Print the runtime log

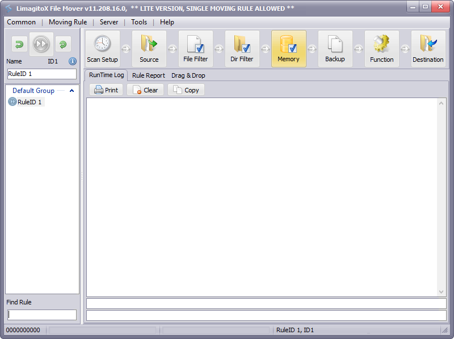(x=106, y=90)
